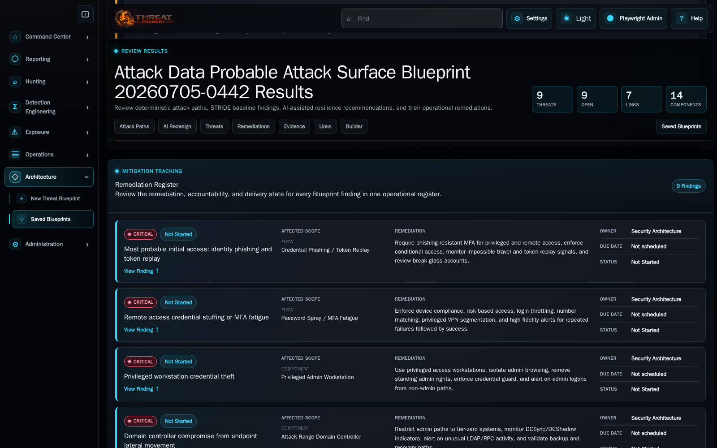717x448 pixels.
Task: Click the plus icon beside New Threat Blueprint
Action: [22, 198]
